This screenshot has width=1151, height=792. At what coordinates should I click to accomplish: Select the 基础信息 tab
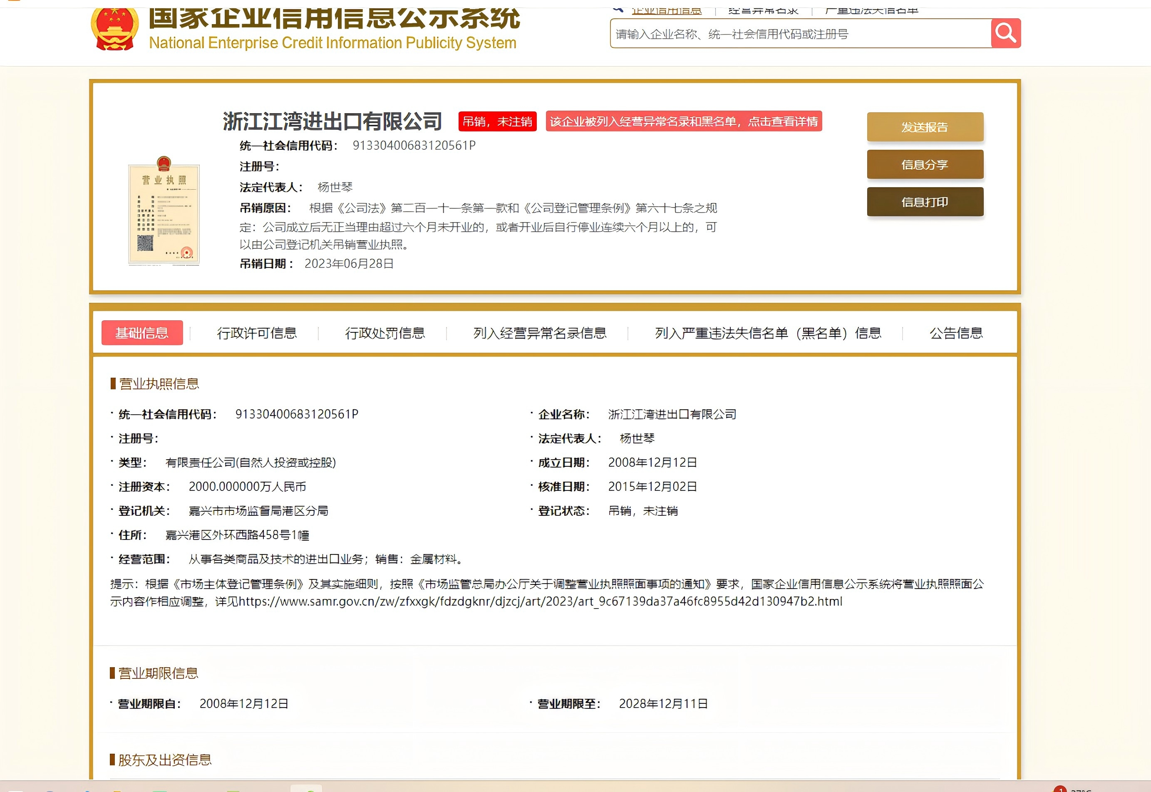pyautogui.click(x=142, y=333)
